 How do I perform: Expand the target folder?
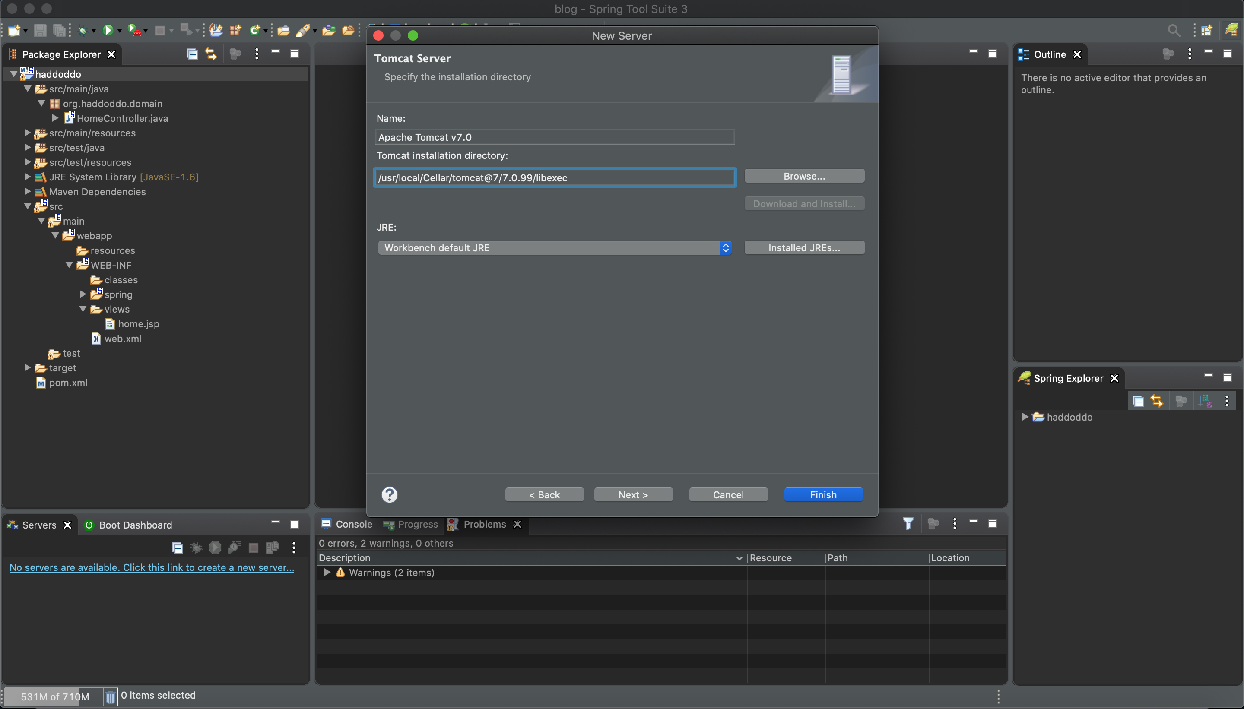pyautogui.click(x=28, y=367)
